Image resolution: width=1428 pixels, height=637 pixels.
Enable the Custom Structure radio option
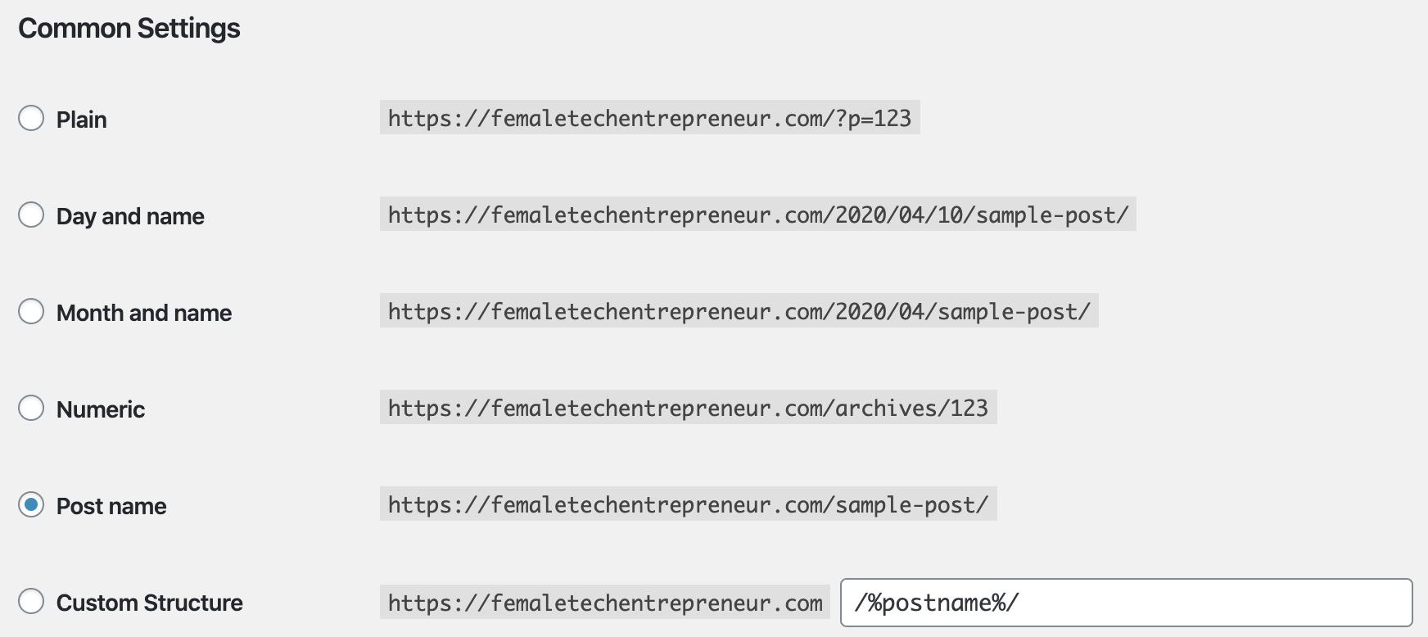coord(31,601)
